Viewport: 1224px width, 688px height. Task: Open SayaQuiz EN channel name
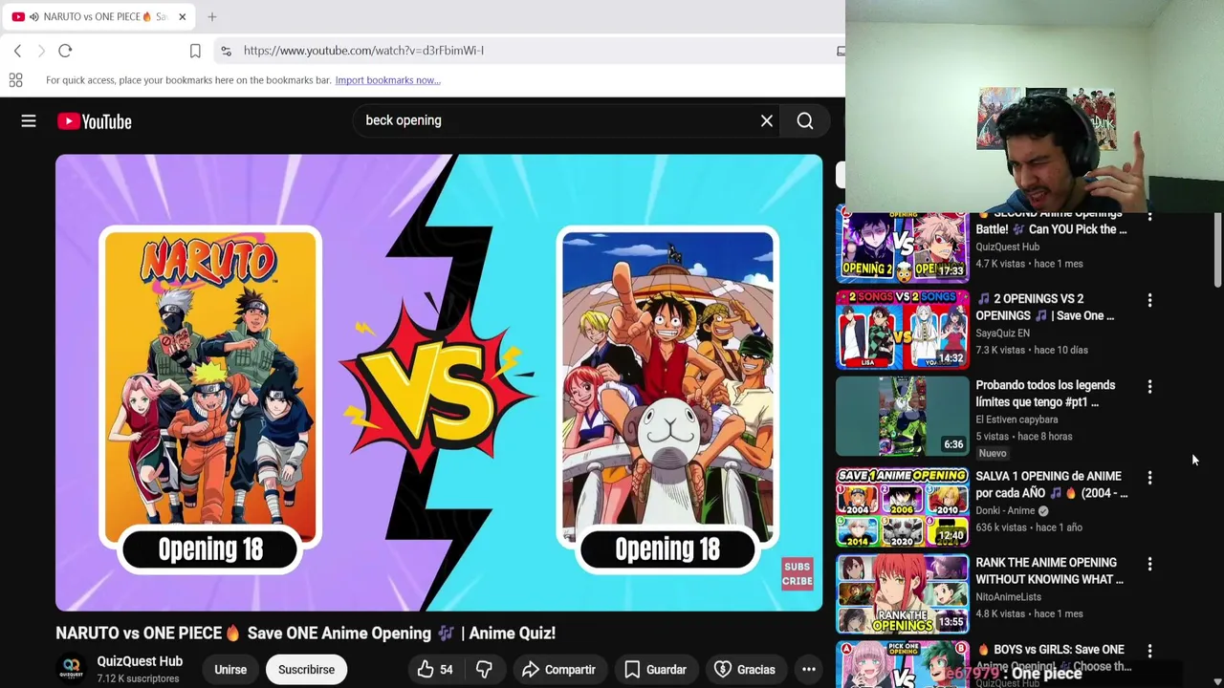(x=1002, y=333)
